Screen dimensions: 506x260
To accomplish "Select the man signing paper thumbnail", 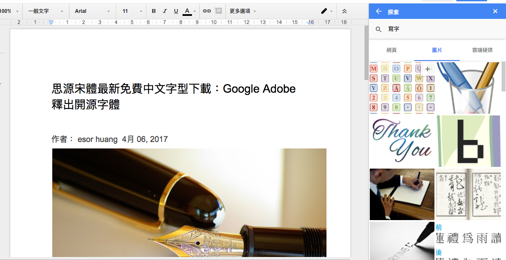I will pos(402,194).
